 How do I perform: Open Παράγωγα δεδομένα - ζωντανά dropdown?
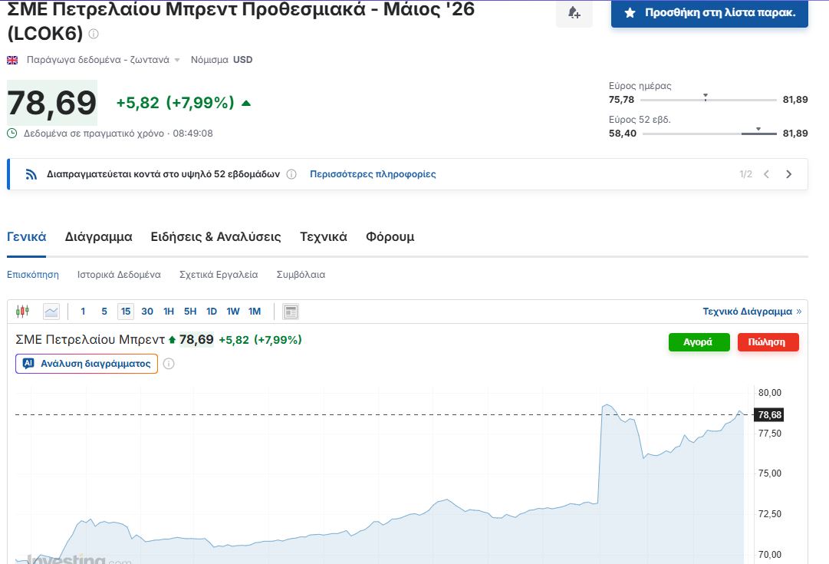click(103, 60)
